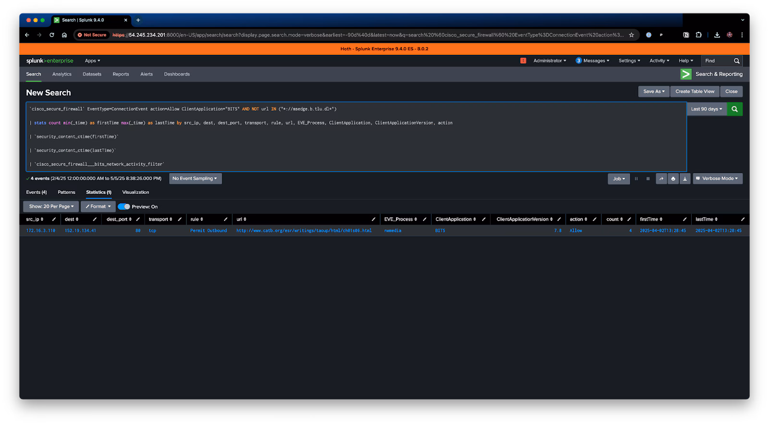The image size is (769, 425).
Task: Open the Last 90 days time picker
Action: [706, 109]
